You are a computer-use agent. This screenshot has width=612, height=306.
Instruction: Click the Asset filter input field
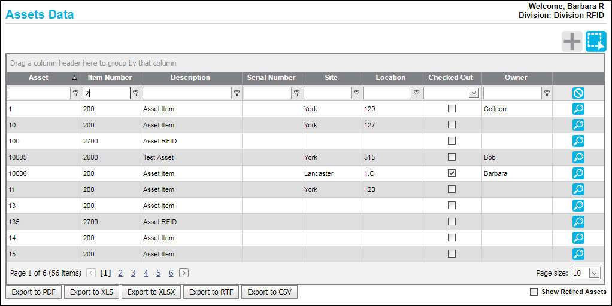pyautogui.click(x=39, y=93)
